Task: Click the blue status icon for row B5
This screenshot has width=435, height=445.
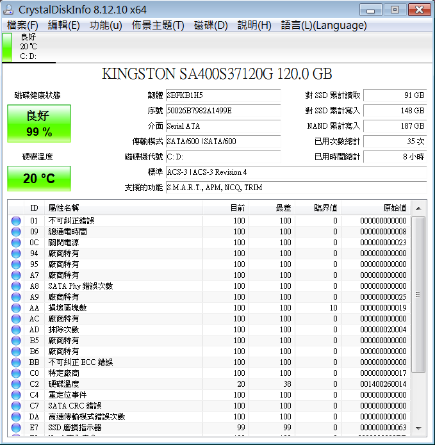Action: [16, 340]
